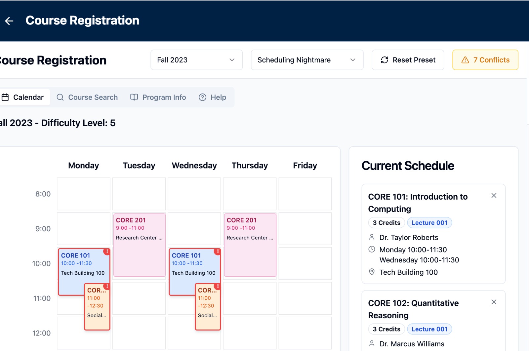529x351 pixels.
Task: Open the 7 Conflicts warning
Action: pos(485,60)
